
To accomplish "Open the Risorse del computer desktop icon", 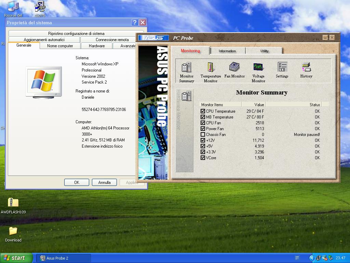I will (13, 9).
